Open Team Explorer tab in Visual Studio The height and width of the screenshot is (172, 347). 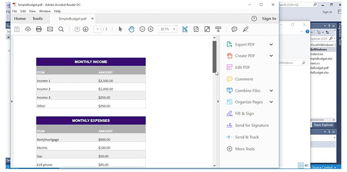(323, 125)
